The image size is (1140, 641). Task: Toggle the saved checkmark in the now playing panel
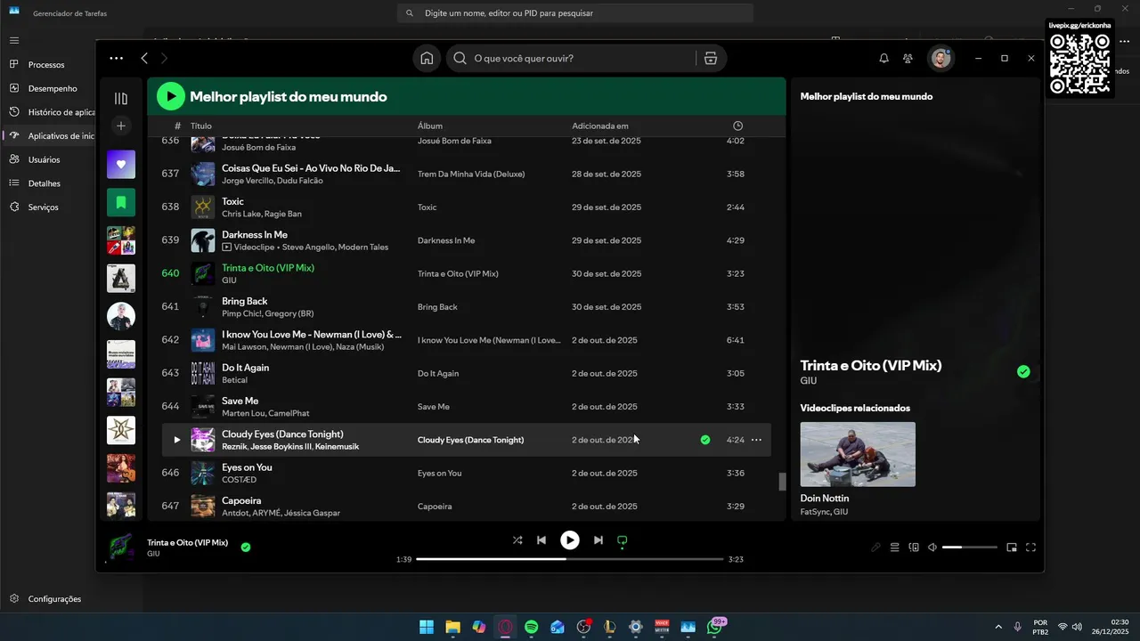click(1023, 371)
